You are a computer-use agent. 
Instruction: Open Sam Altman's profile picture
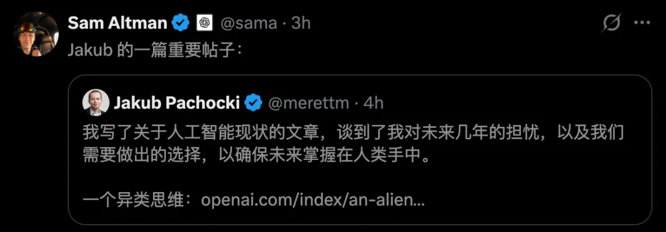pyautogui.click(x=36, y=34)
